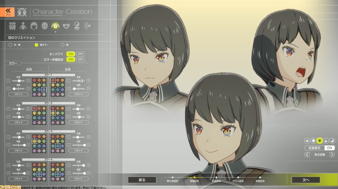Click the left arrow beside 表示切替
The height and width of the screenshot is (189, 338).
click(307, 155)
